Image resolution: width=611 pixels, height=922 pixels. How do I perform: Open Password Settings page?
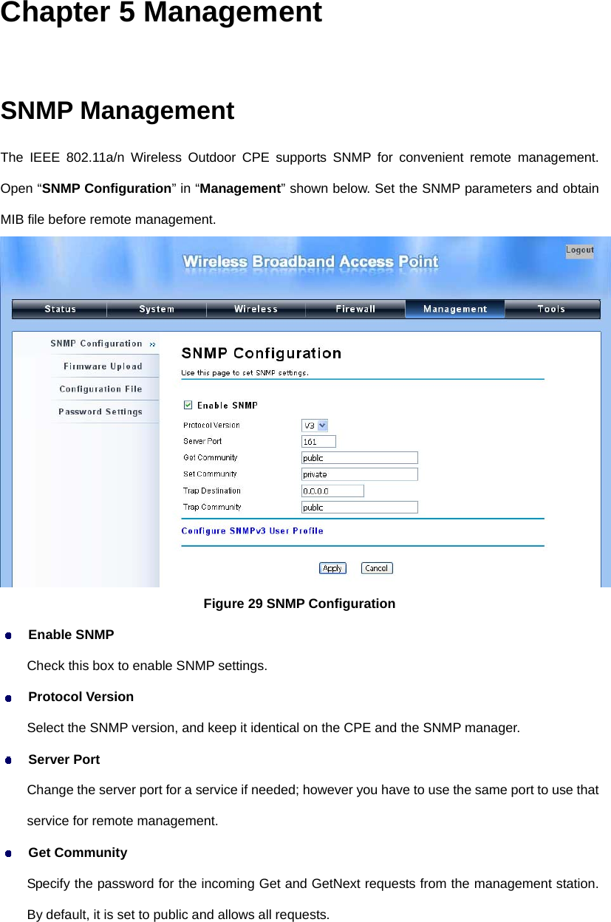tap(100, 412)
